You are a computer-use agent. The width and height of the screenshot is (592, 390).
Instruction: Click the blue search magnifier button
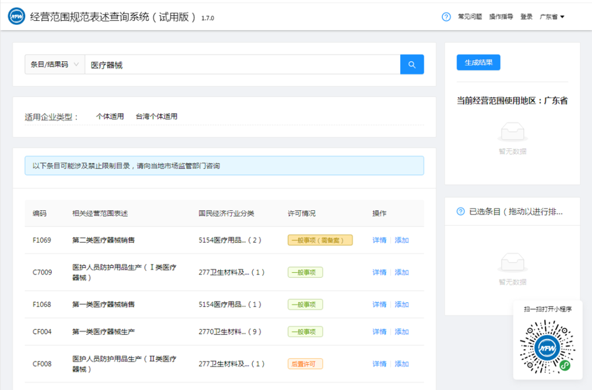pos(412,65)
